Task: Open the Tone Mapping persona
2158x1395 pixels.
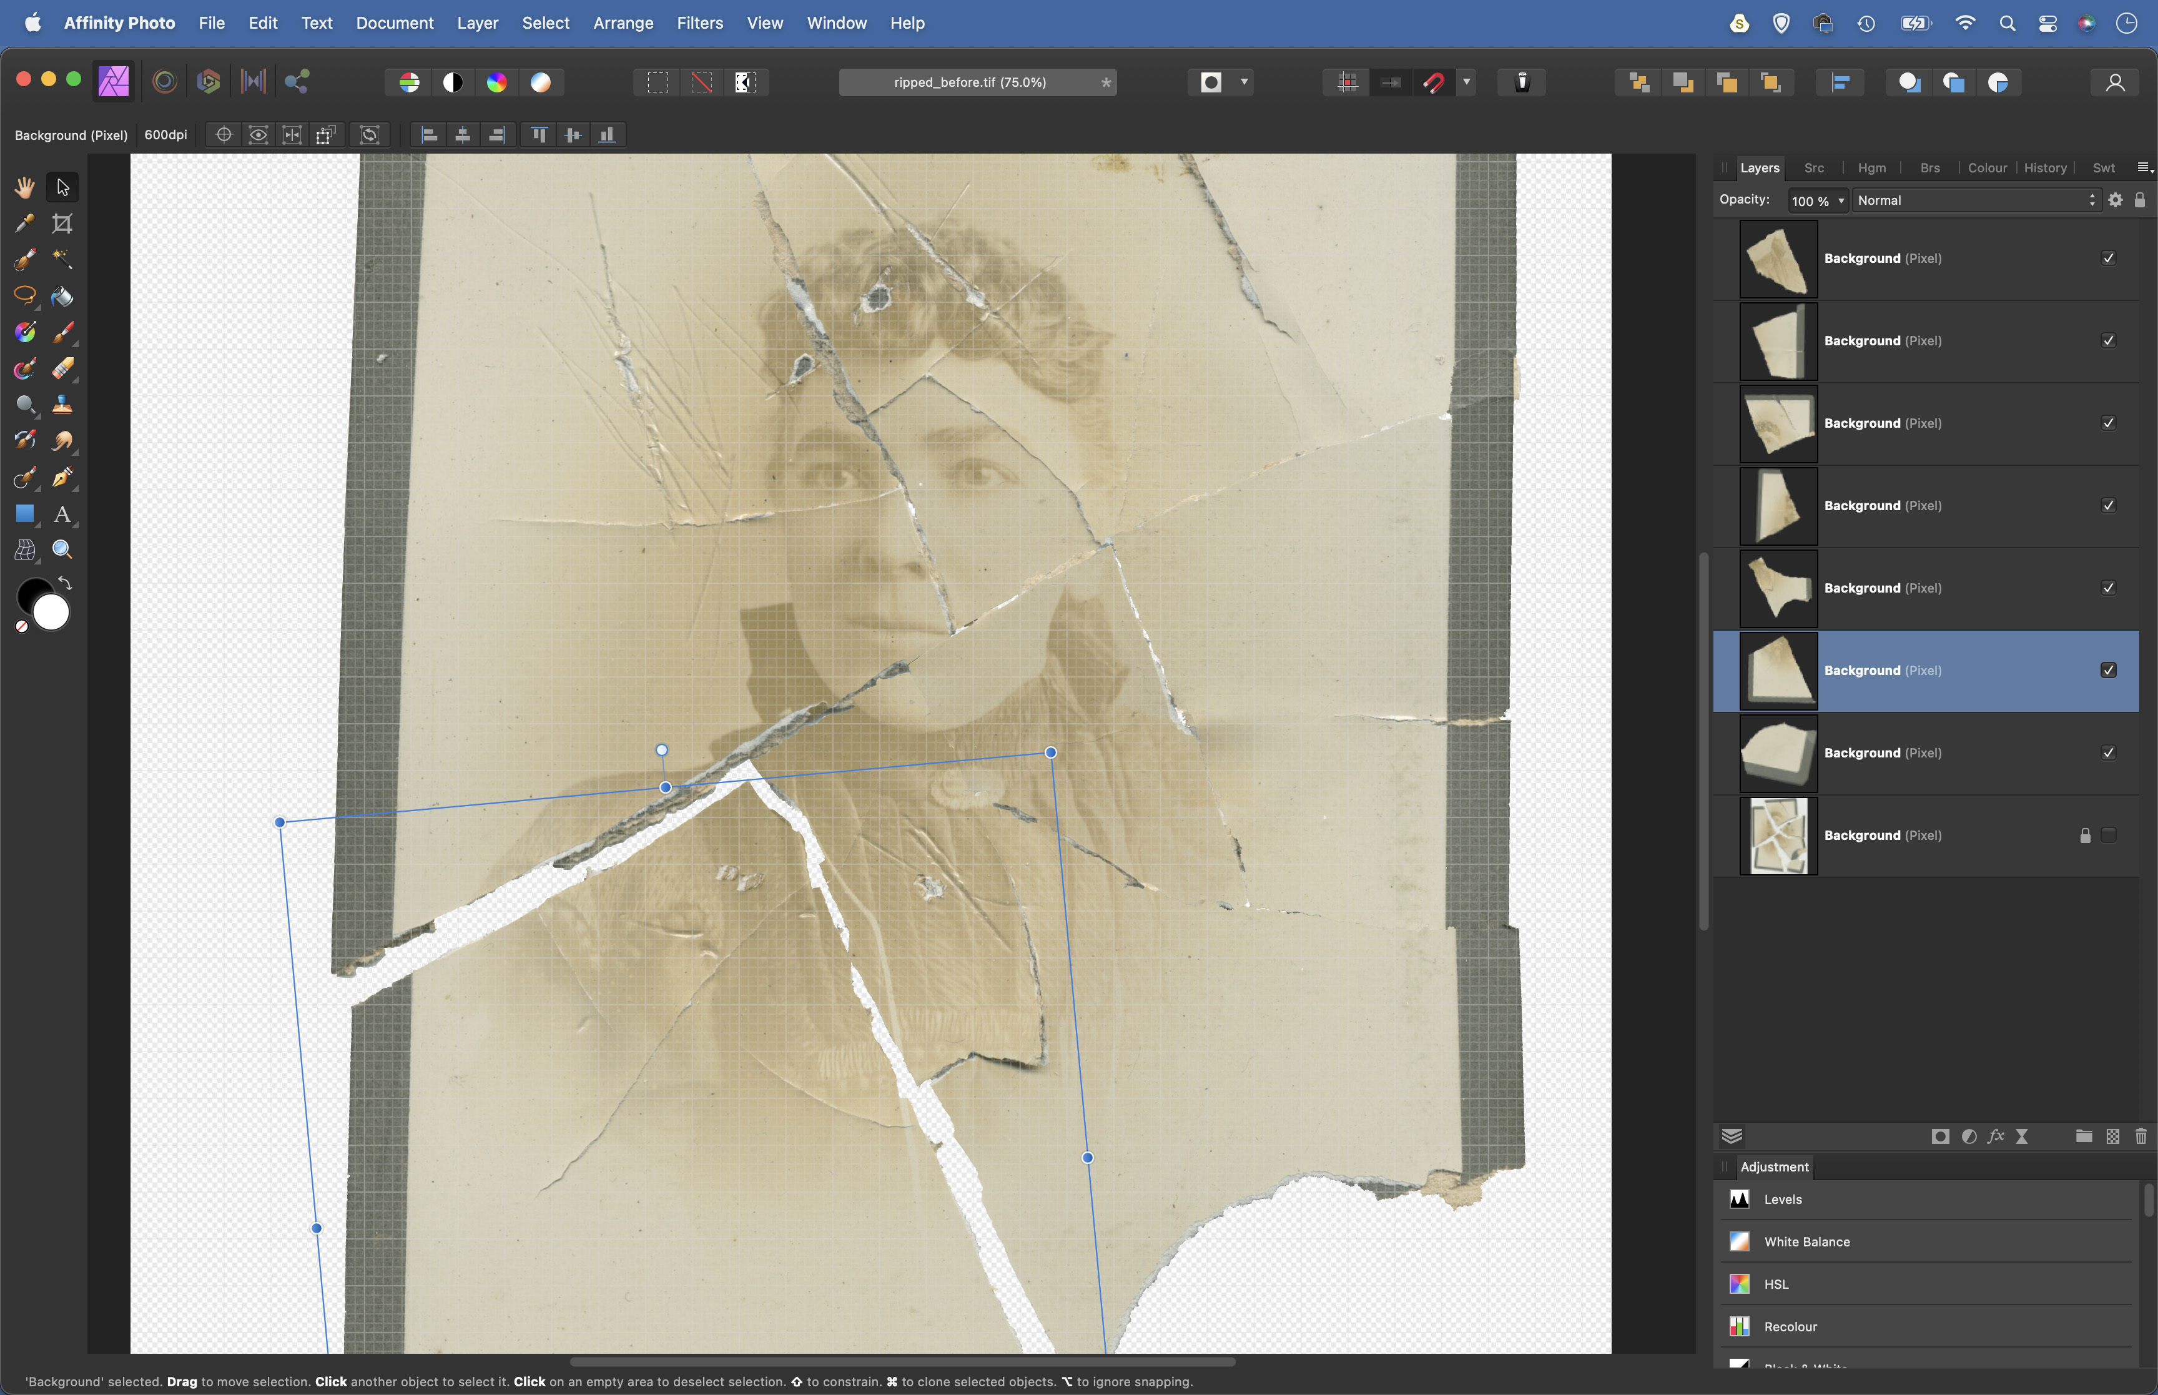Action: pyautogui.click(x=253, y=82)
